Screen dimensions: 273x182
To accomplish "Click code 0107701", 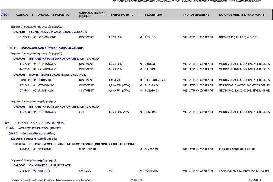I will [25, 37].
